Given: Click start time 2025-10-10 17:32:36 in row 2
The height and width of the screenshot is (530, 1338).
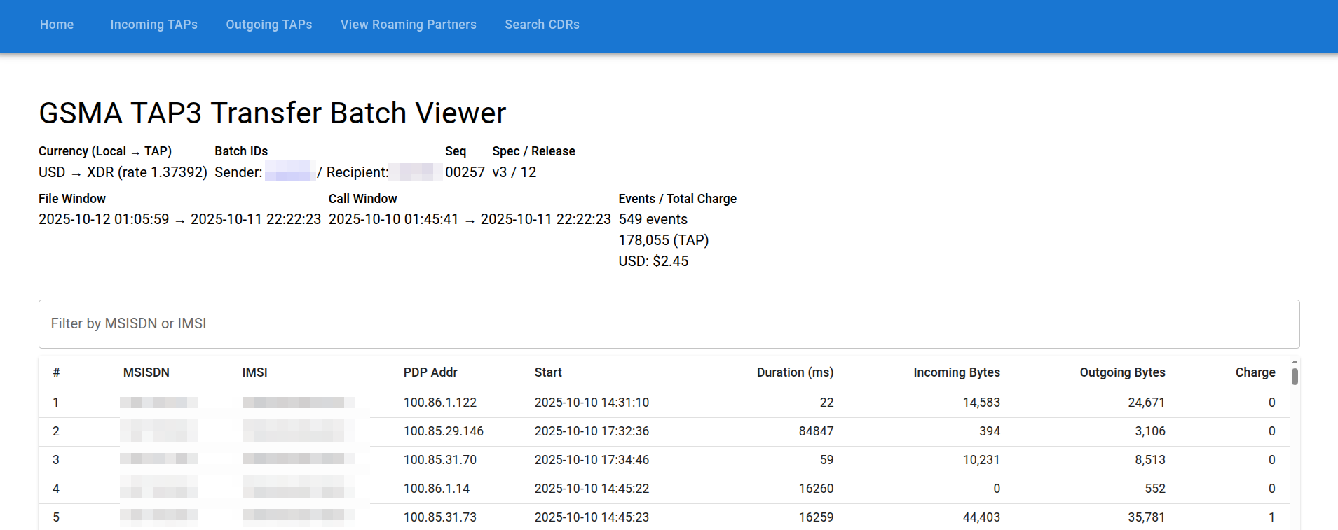Looking at the screenshot, I should point(591,431).
